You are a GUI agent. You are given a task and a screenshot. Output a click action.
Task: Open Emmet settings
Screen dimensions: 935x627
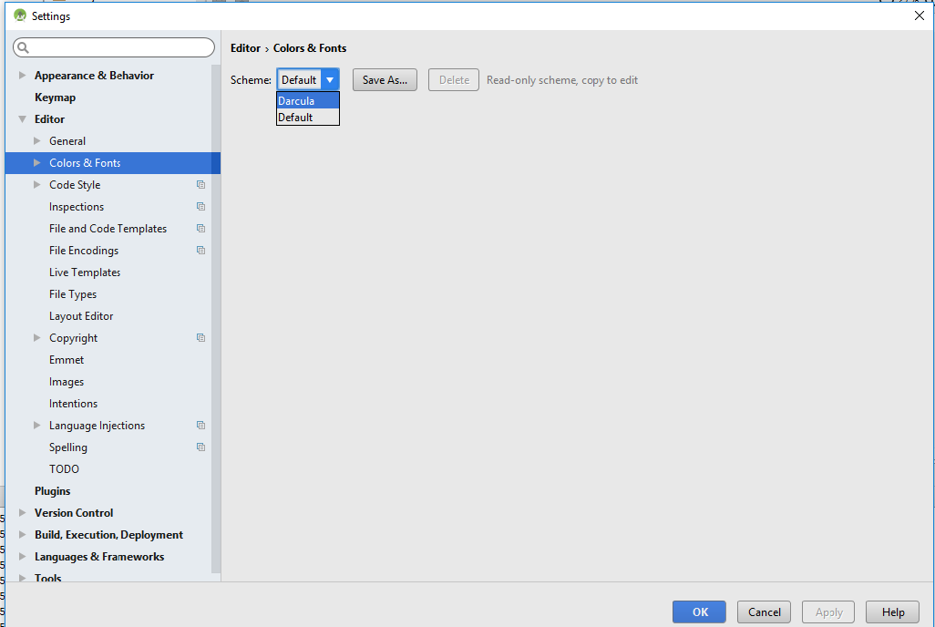[x=67, y=360]
